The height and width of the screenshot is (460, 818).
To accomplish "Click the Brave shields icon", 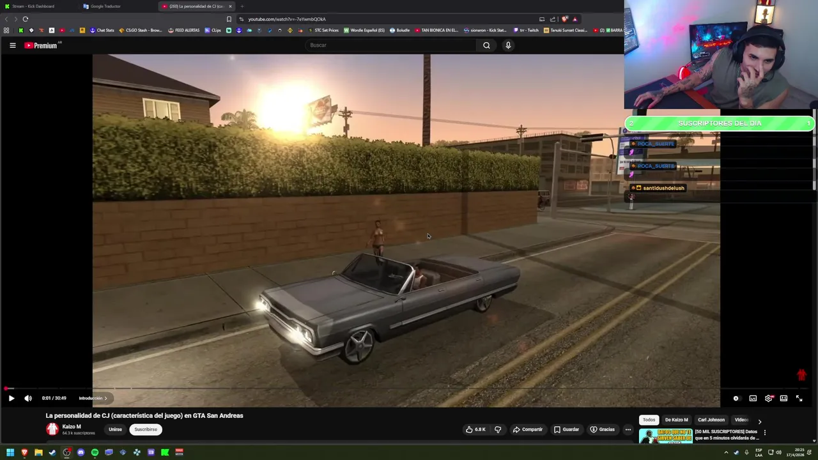I will click(x=564, y=19).
